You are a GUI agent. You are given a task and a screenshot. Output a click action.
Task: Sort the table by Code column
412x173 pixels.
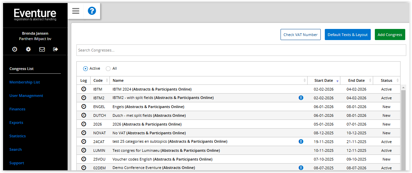coord(100,80)
